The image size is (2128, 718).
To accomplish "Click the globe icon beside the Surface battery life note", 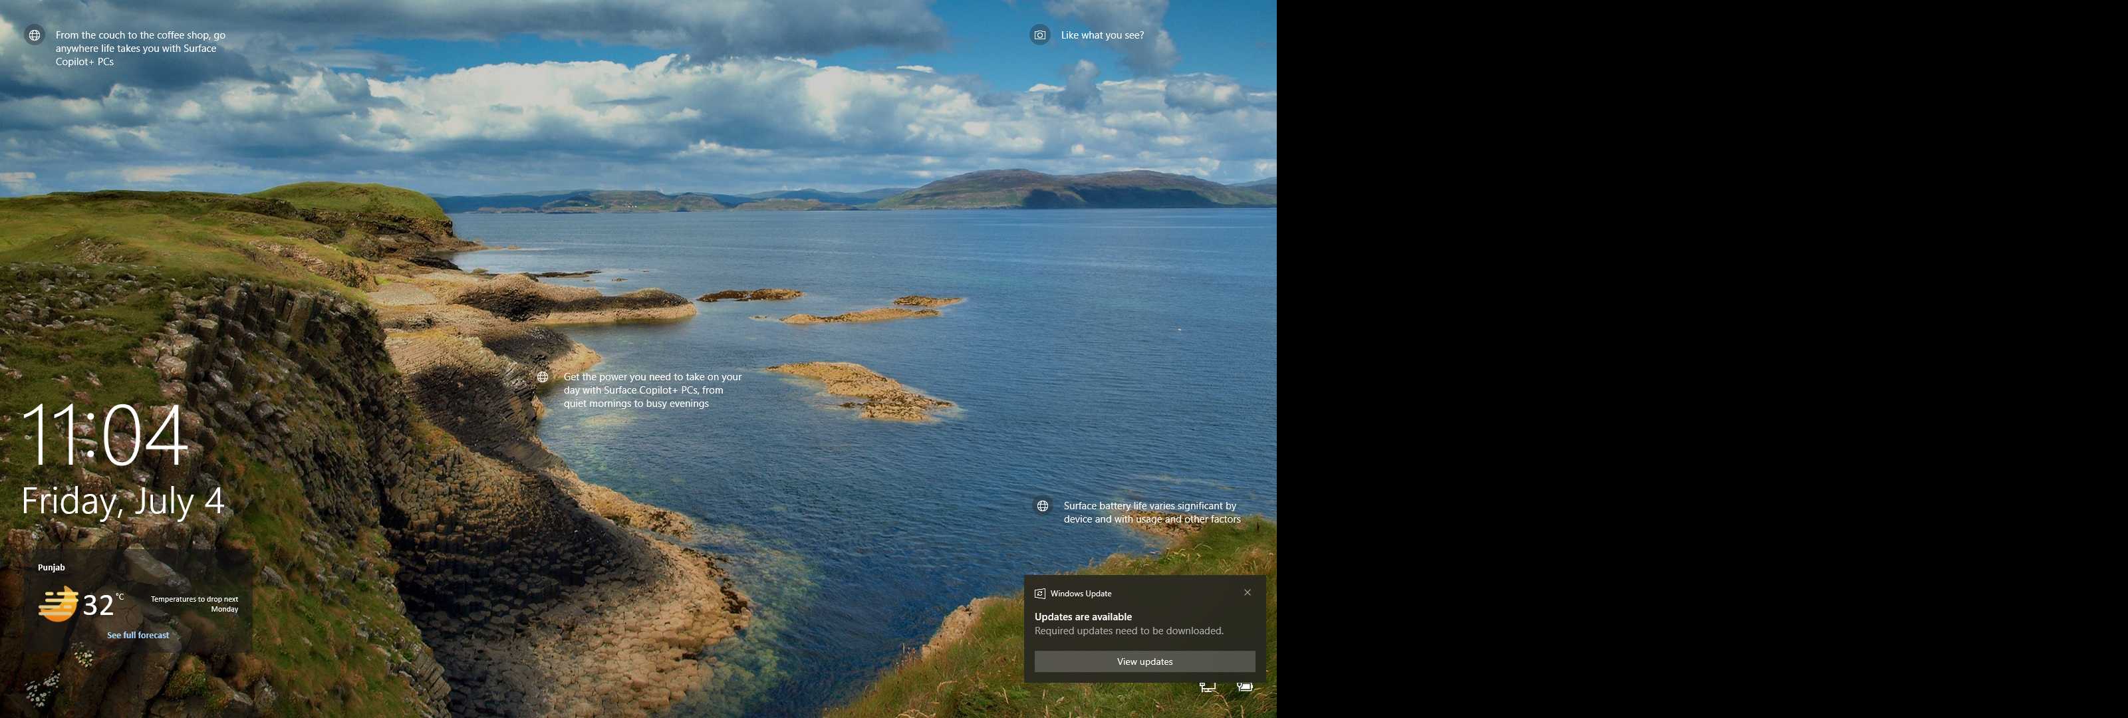I will pos(1043,506).
